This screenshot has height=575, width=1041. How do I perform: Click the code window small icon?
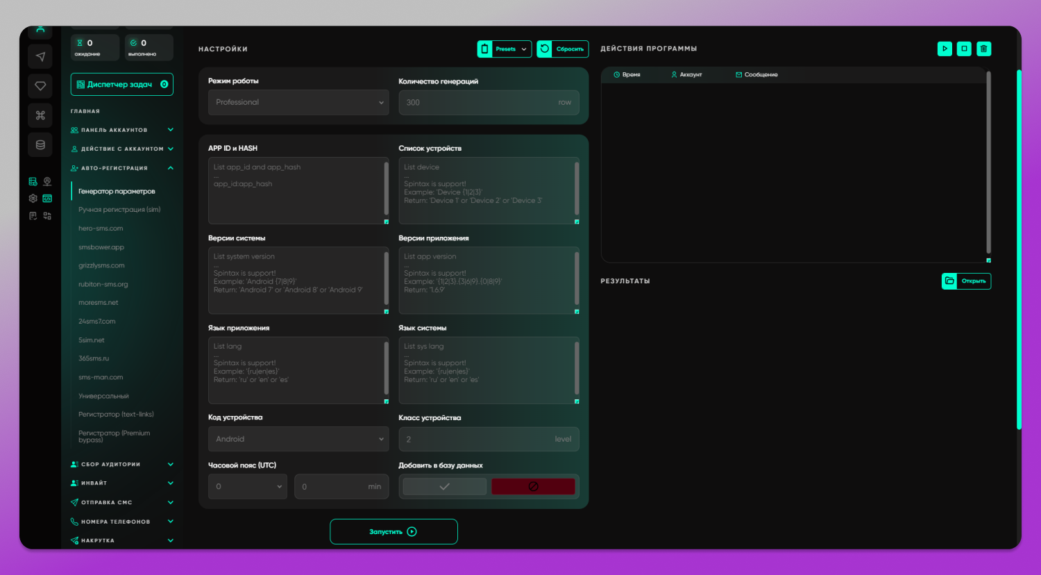point(47,199)
